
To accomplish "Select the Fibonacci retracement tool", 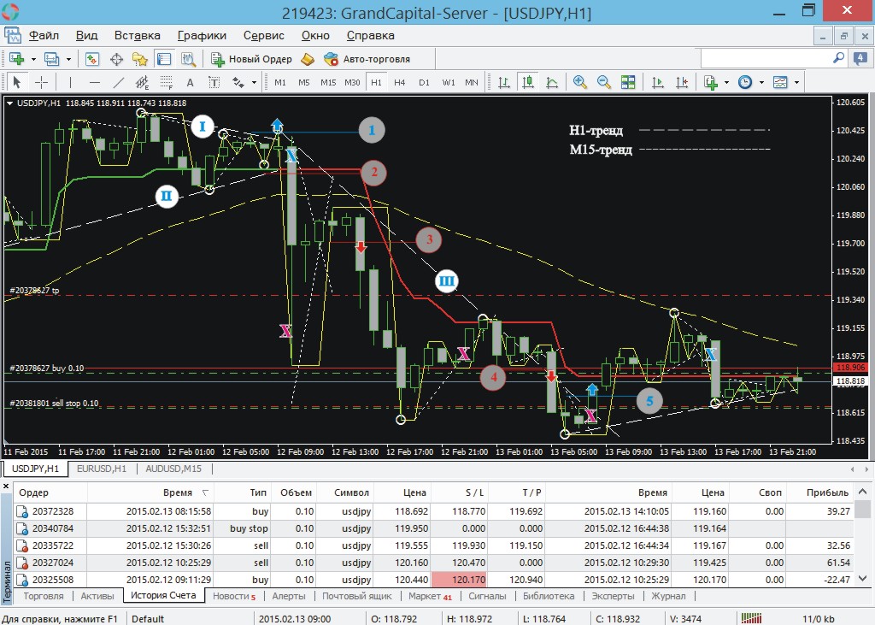I will click(167, 83).
